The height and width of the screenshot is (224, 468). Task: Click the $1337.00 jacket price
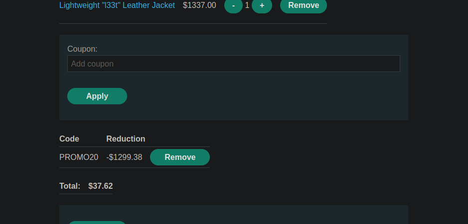tap(199, 5)
